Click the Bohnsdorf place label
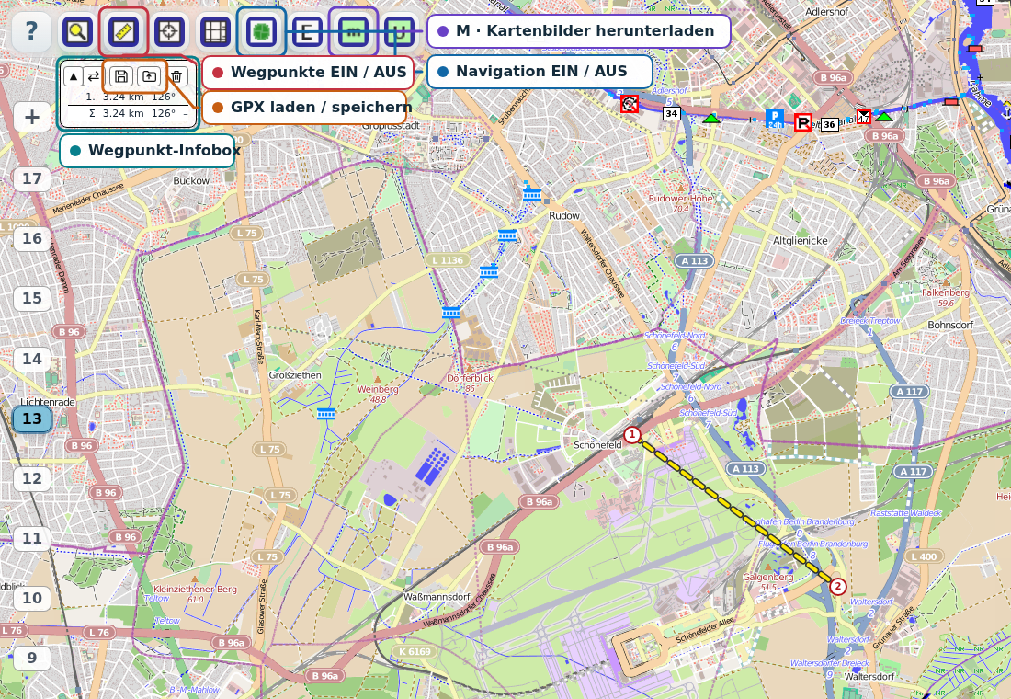1011x699 pixels. (x=950, y=325)
